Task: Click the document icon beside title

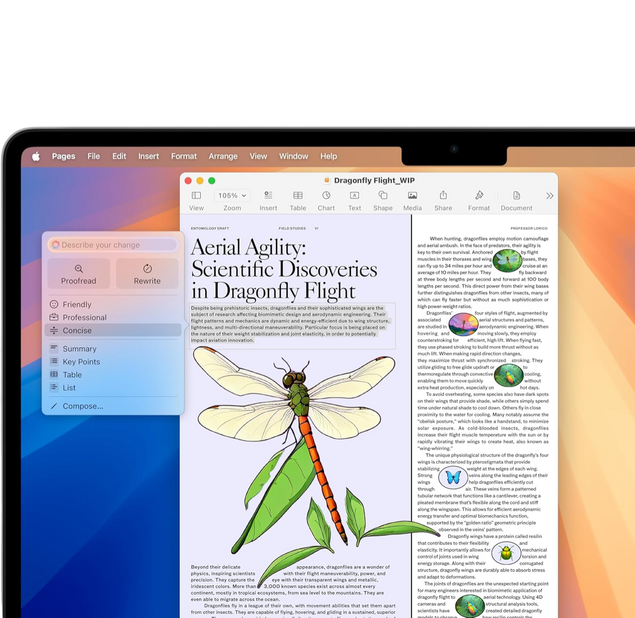Action: pos(327,180)
